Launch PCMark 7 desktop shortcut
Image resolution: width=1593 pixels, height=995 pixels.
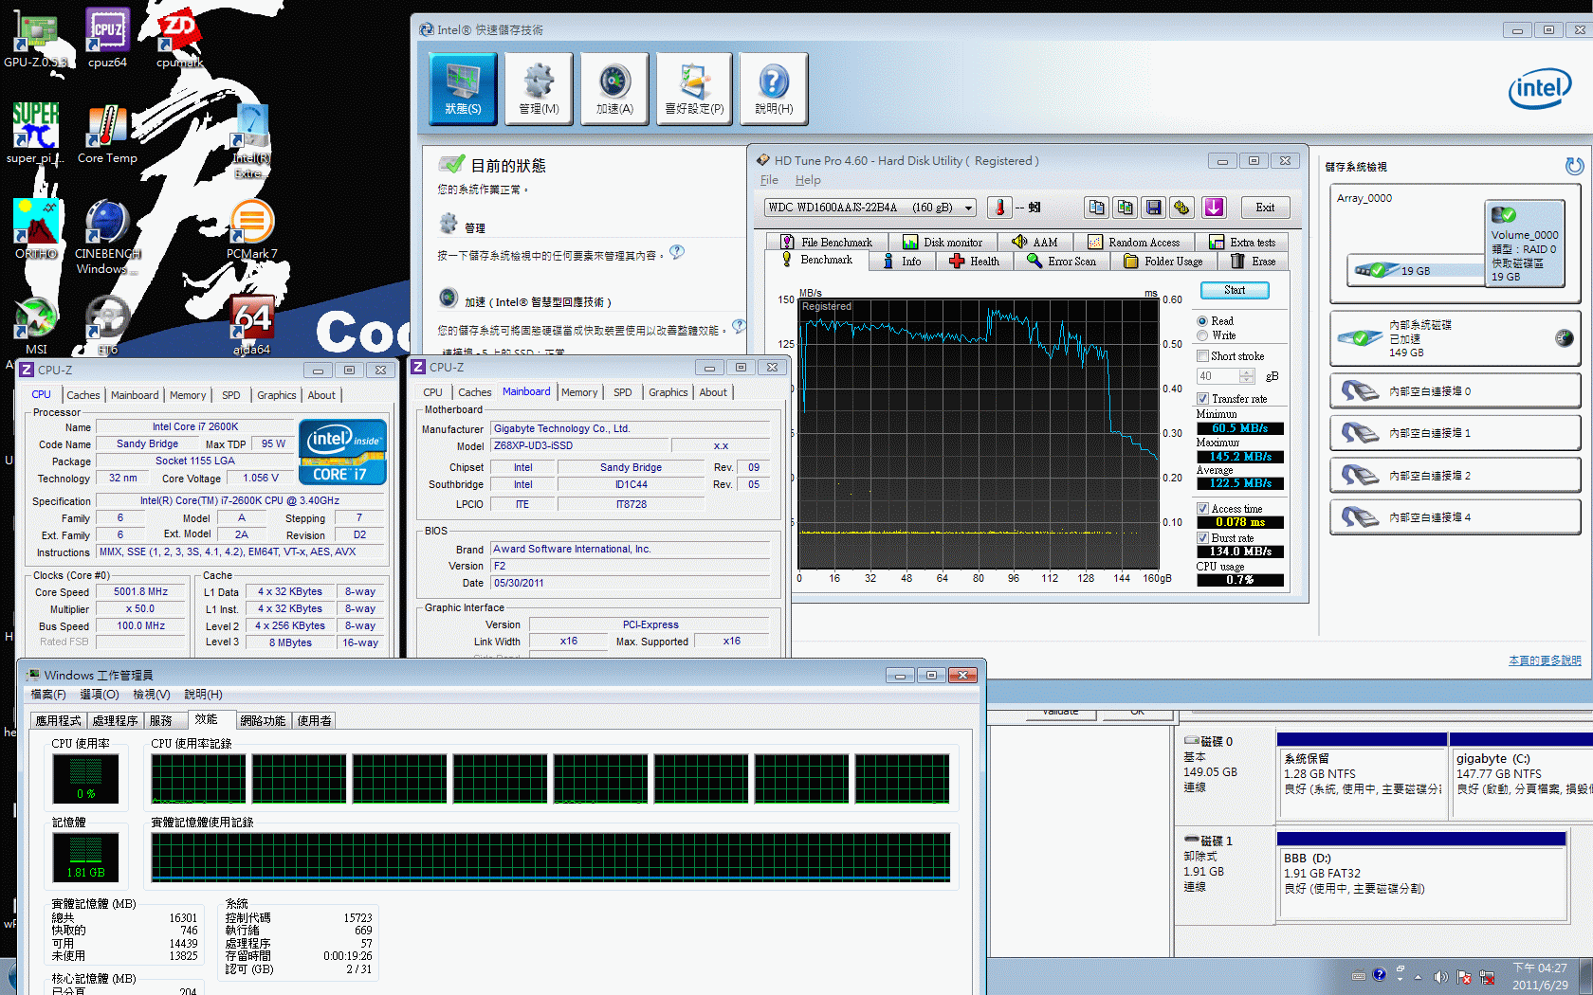coord(251,228)
